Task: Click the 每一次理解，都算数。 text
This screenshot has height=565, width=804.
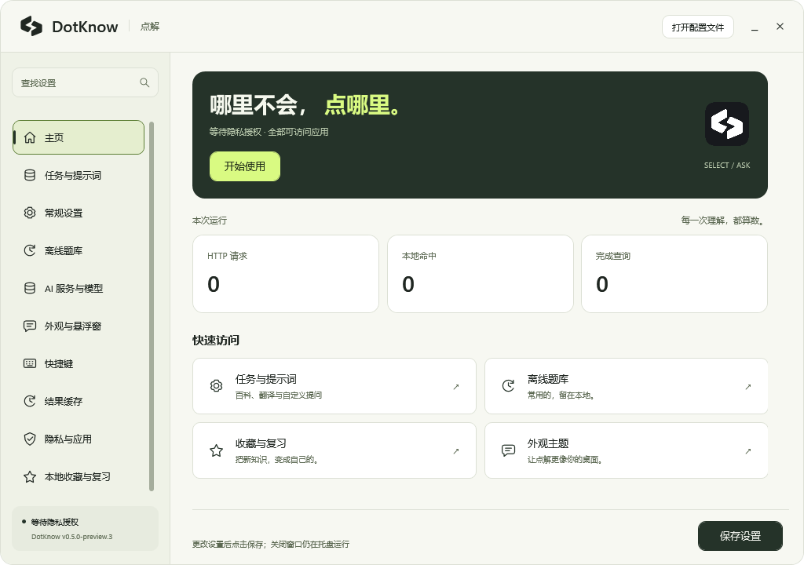Action: [x=723, y=221]
